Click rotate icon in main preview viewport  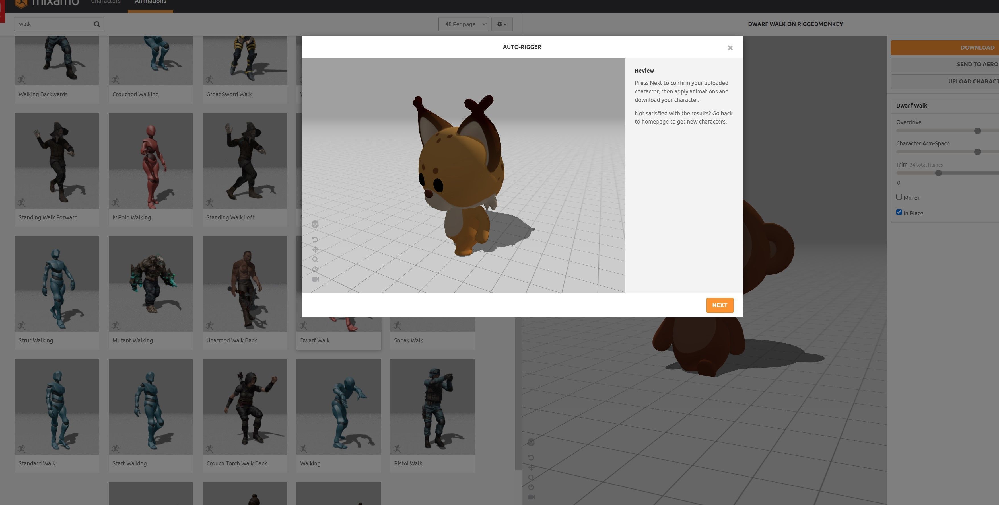coord(531,458)
